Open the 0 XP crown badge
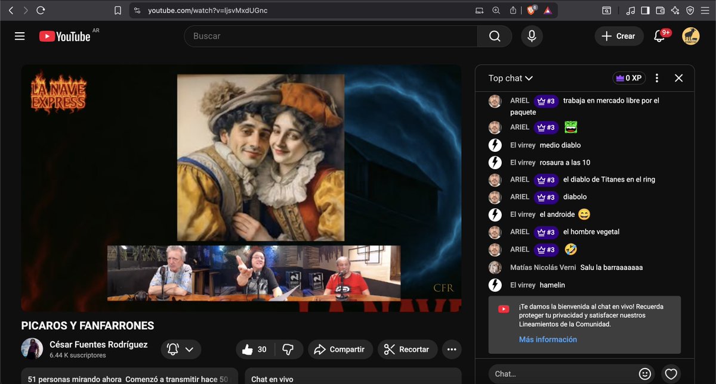 (x=629, y=78)
